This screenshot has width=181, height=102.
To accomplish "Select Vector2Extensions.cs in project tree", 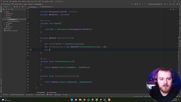I will pyautogui.click(x=14, y=21).
